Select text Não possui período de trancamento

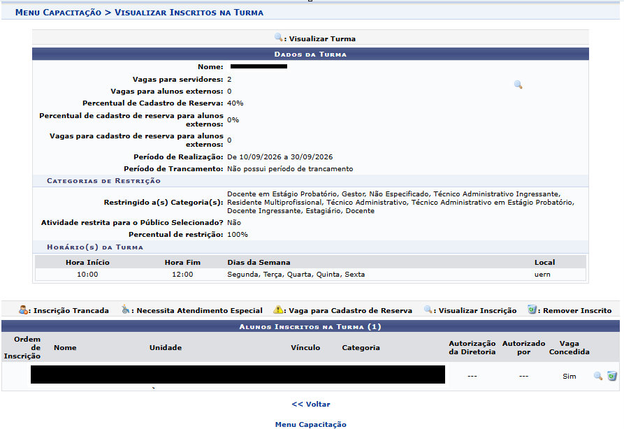[290, 169]
